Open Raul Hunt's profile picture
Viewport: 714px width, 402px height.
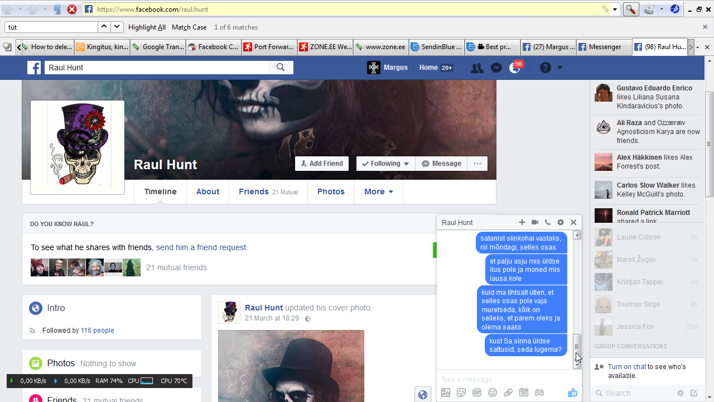(x=78, y=147)
